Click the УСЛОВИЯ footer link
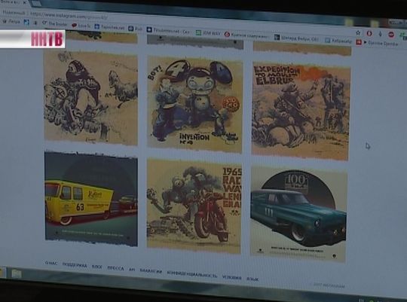 [232, 277]
